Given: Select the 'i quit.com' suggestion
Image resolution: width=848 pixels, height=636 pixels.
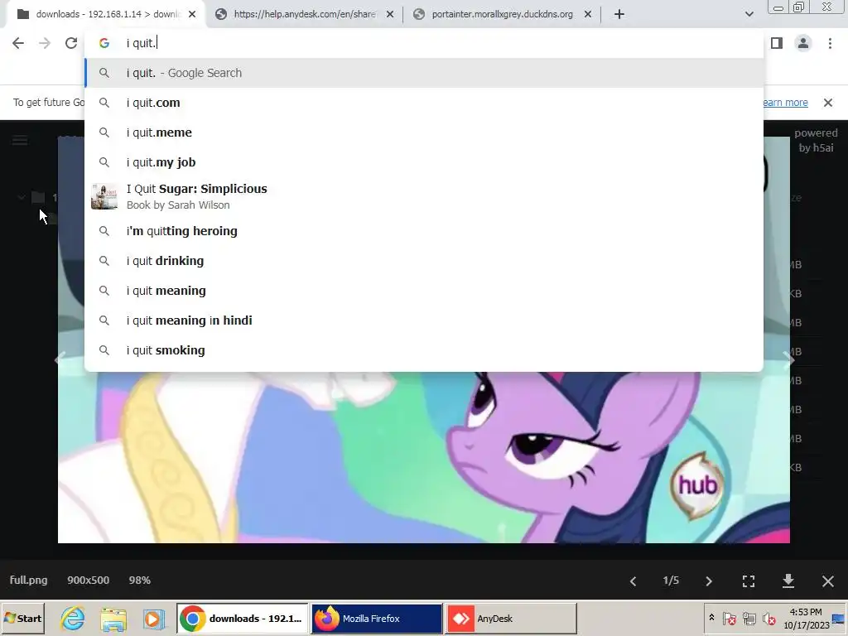Looking at the screenshot, I should point(424,103).
